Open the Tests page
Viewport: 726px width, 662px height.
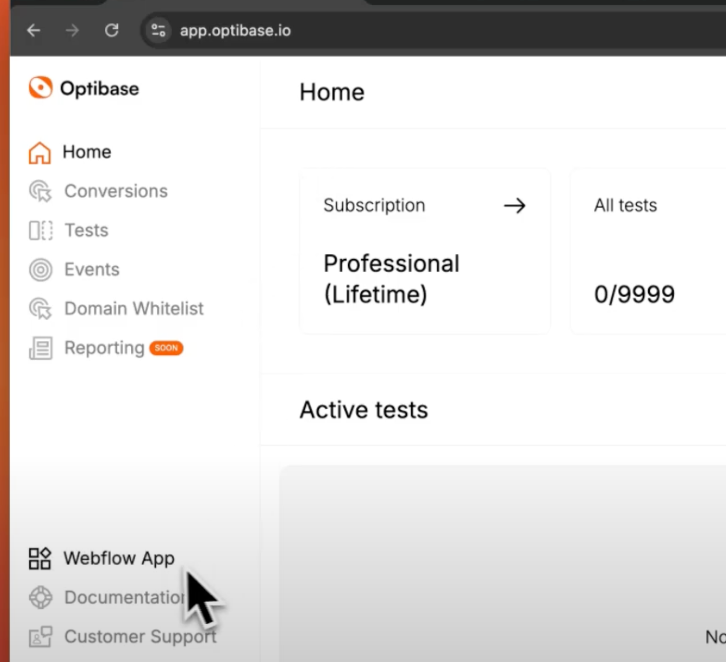[x=86, y=230]
